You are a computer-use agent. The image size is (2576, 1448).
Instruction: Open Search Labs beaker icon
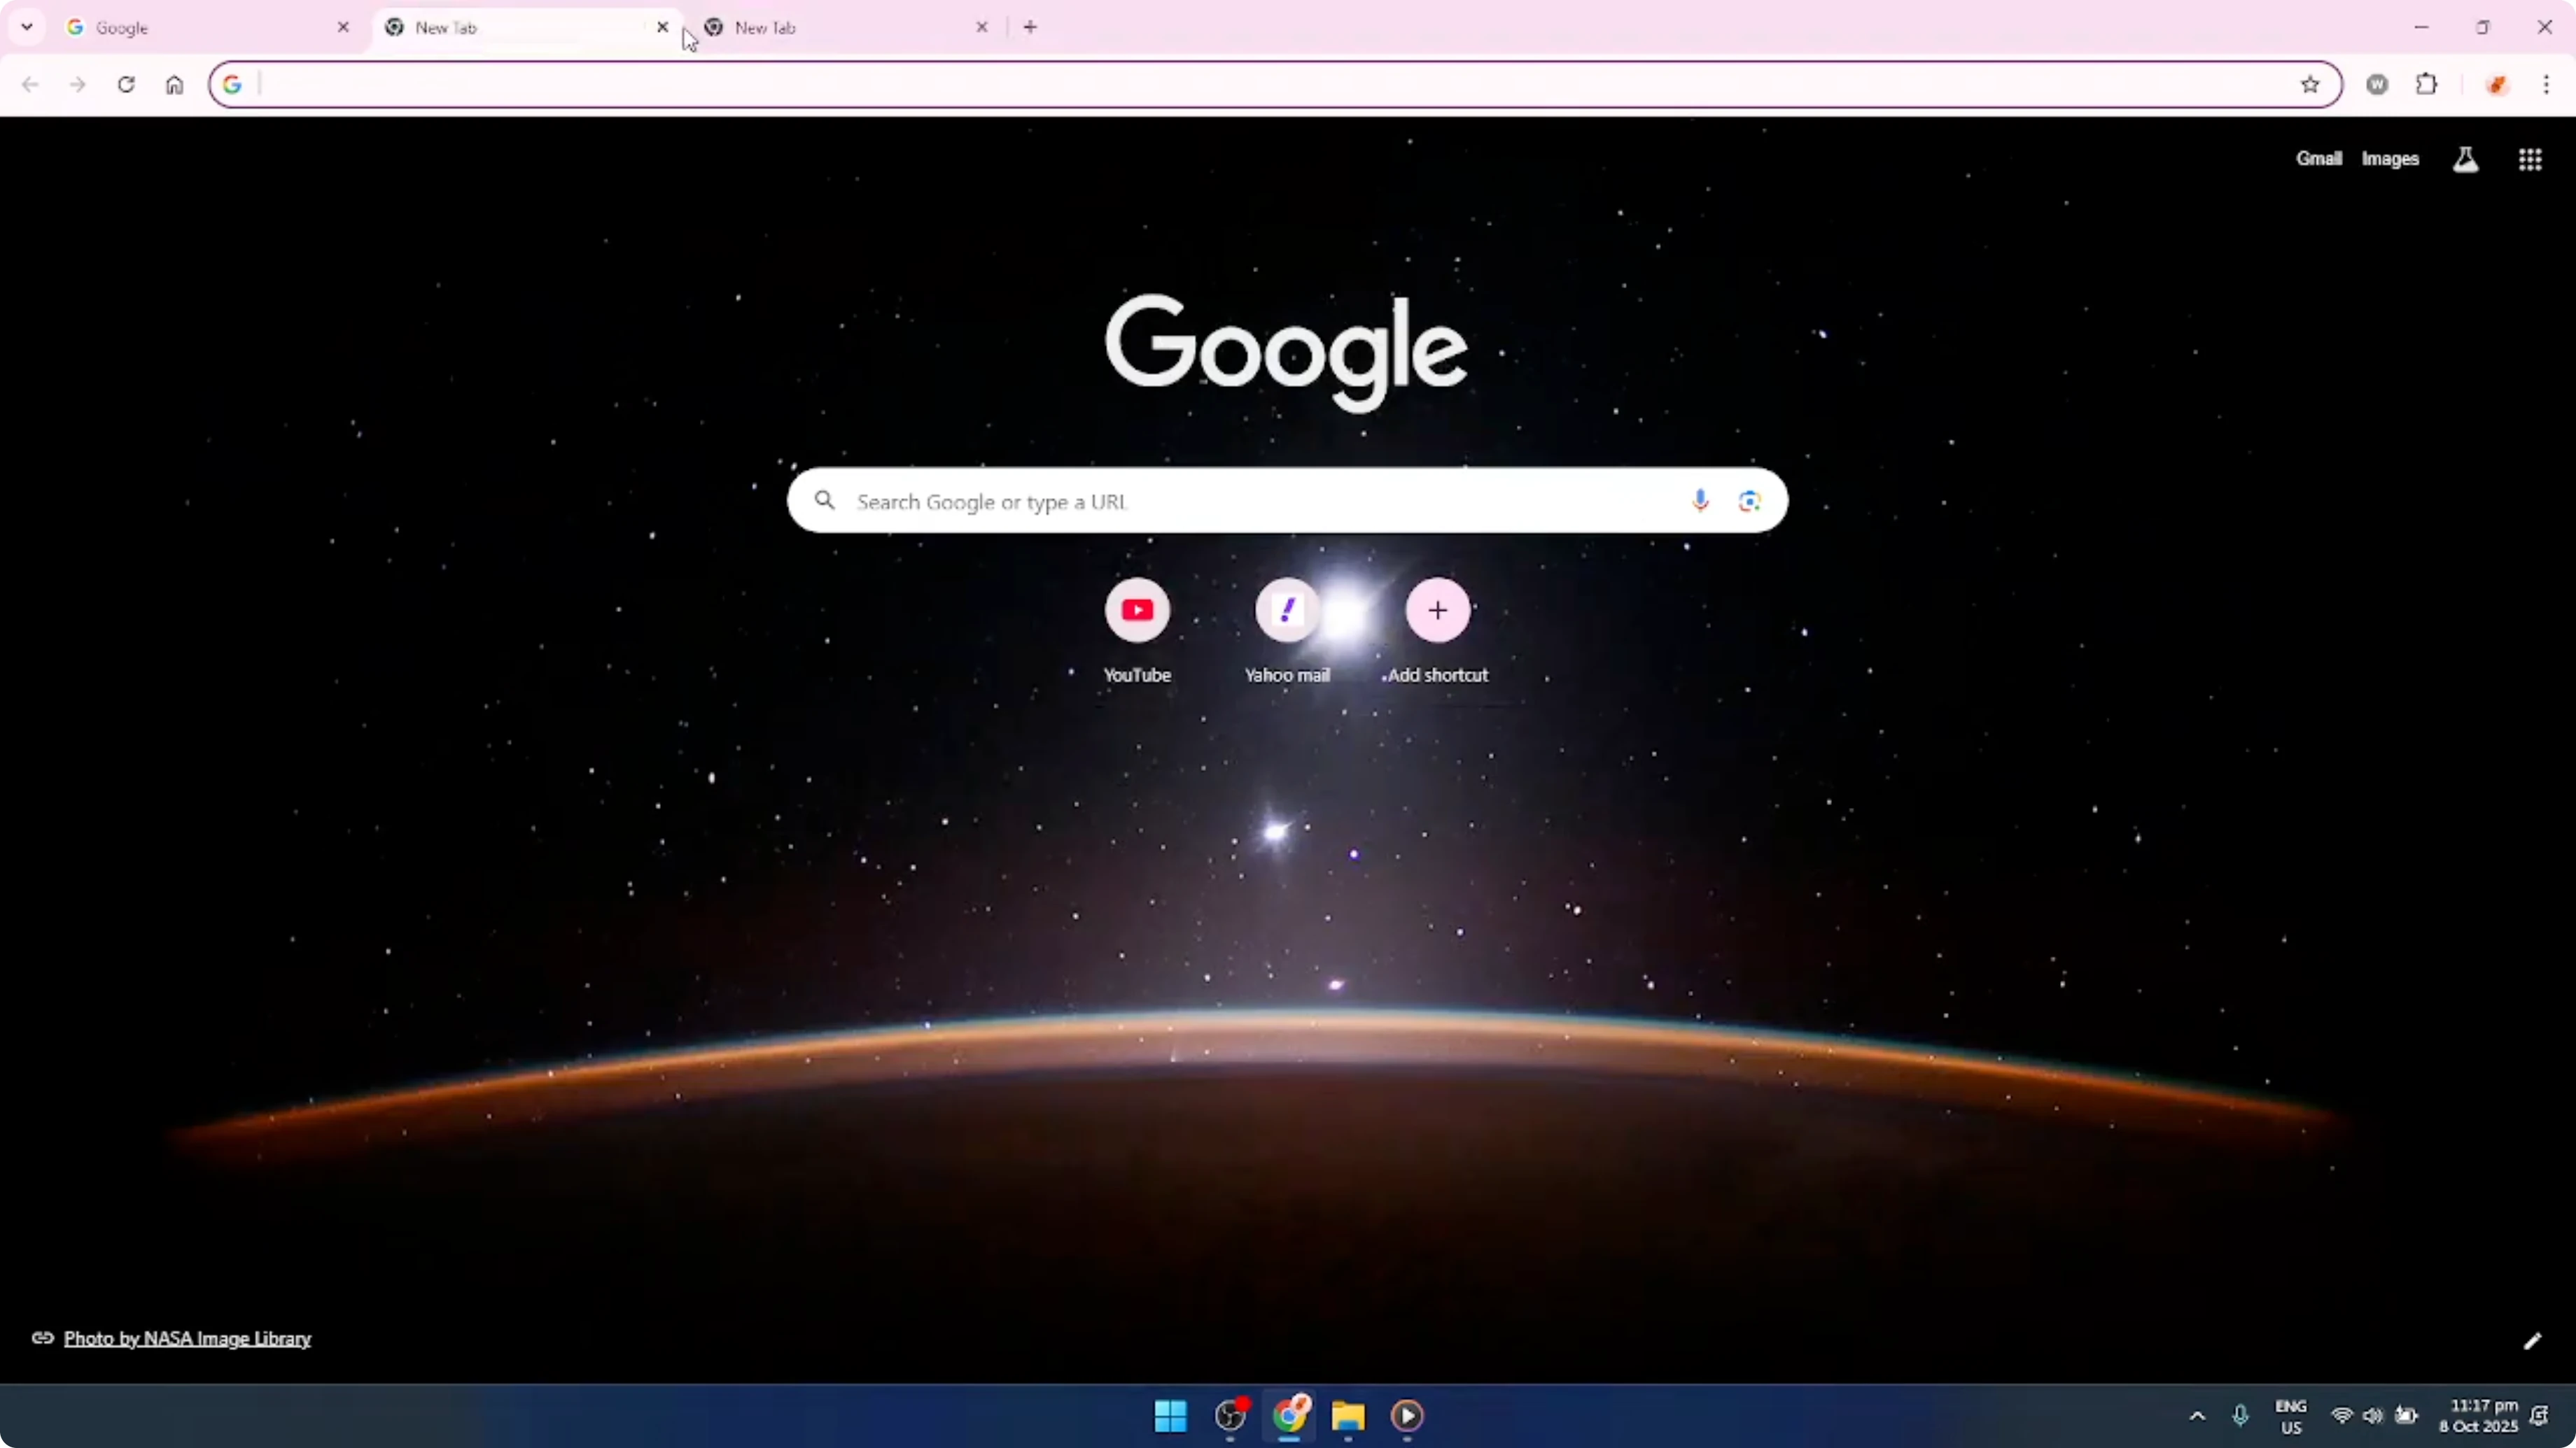point(2466,159)
